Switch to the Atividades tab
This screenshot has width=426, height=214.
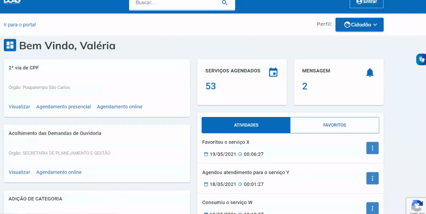tap(246, 125)
